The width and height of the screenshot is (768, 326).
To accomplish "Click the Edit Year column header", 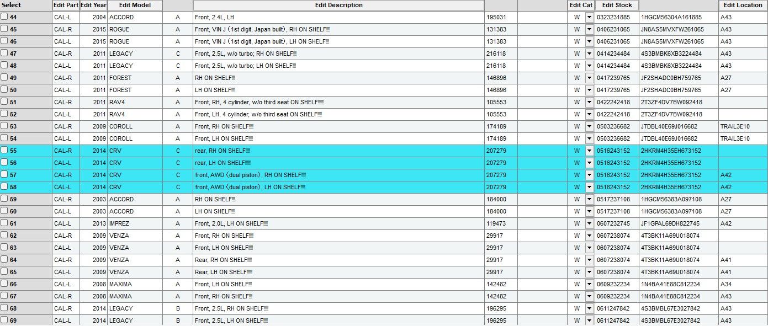I will tap(93, 5).
